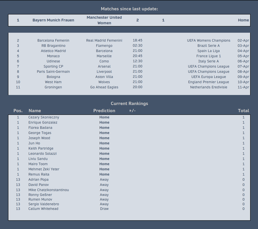This screenshot has height=229, width=258.
Task: Select 'England Premier League' competition
Action: (x=208, y=82)
